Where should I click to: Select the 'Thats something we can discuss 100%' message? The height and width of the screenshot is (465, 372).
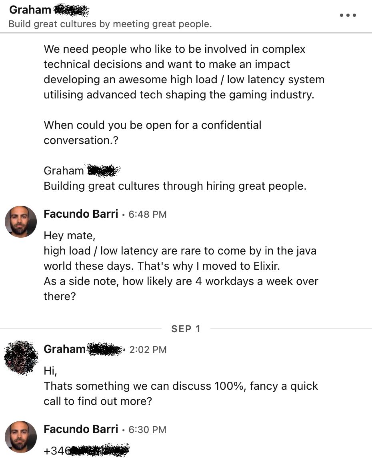180,386
